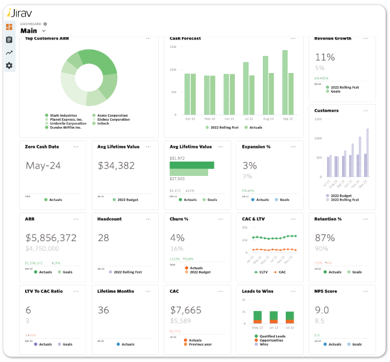The width and height of the screenshot is (390, 362).
Task: Expand the options menu on Churn % card
Action: [x=220, y=219]
